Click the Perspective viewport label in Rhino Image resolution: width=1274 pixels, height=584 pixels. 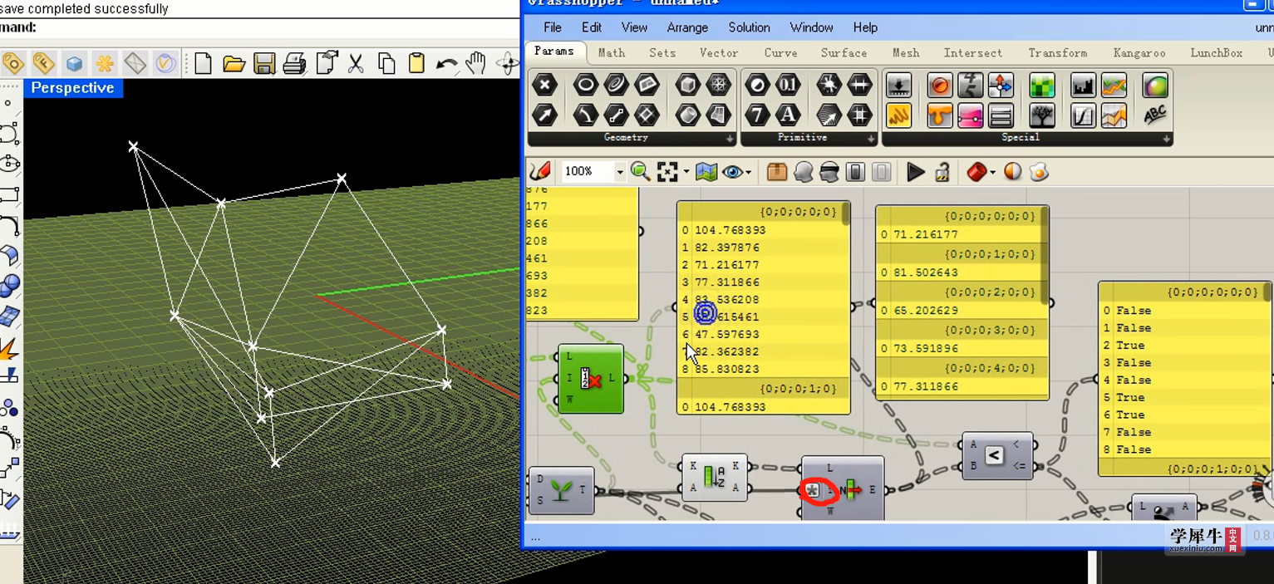tap(72, 88)
